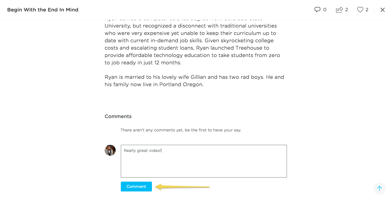Submit with the blue Comment button
The image size is (390, 201).
click(136, 187)
